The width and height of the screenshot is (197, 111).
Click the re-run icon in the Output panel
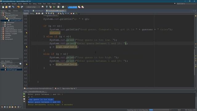coord(24,94)
